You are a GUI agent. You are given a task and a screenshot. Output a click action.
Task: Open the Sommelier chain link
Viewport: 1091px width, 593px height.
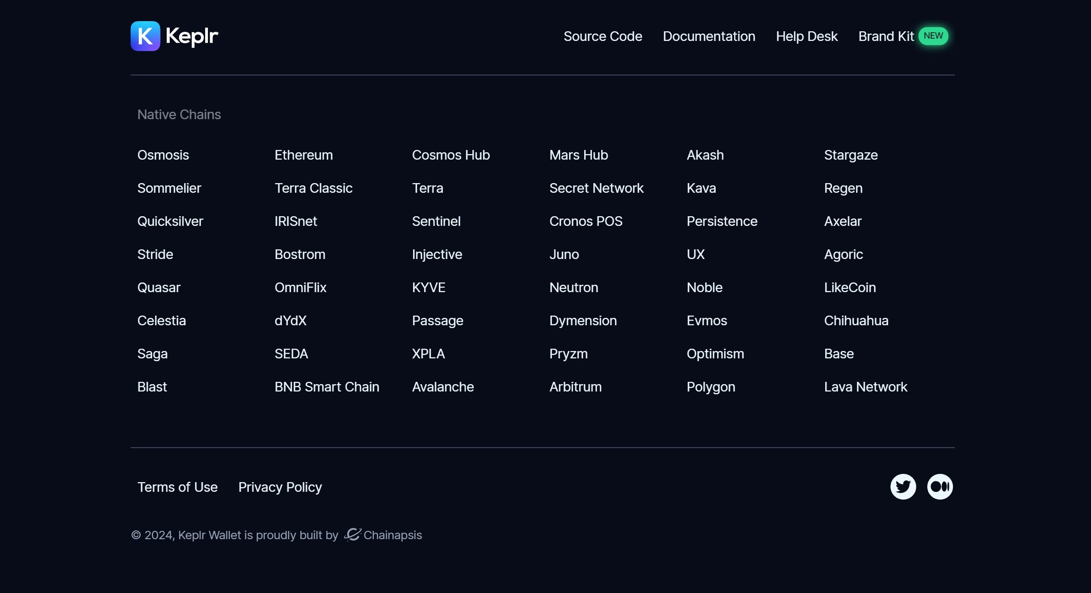[x=169, y=188]
